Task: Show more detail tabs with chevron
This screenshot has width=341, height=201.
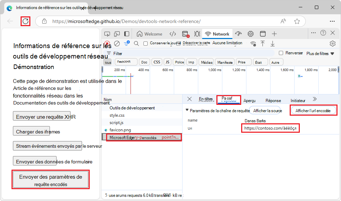Action: pos(314,99)
